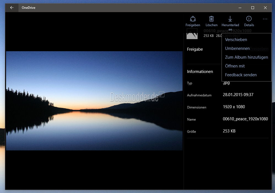Click the Freigabe section heading

click(x=195, y=49)
